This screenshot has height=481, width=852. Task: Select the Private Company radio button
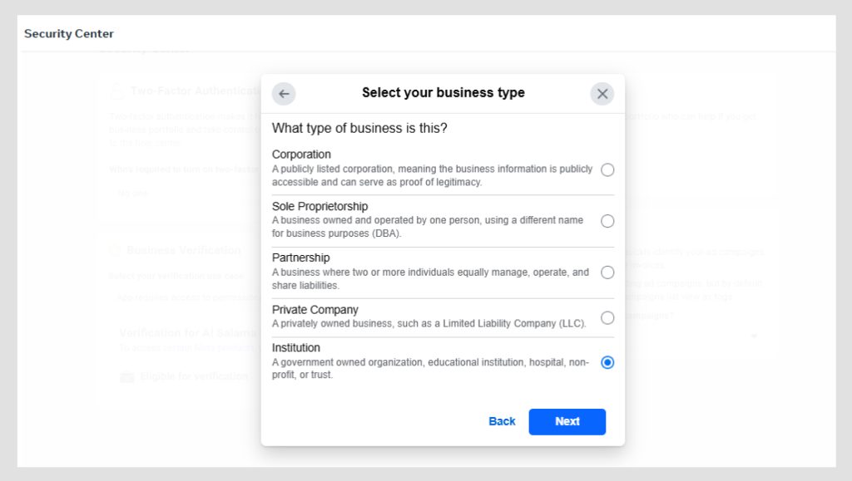coord(607,317)
